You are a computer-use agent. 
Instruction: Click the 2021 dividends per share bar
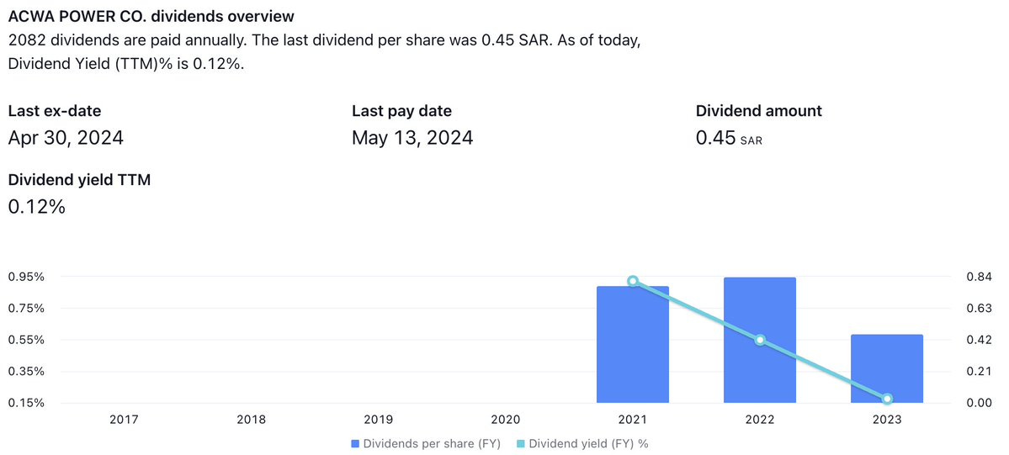[x=633, y=344]
